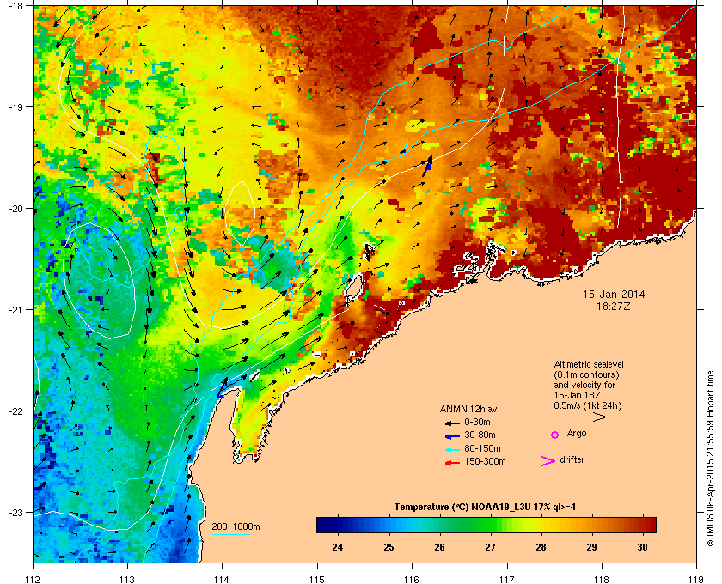The width and height of the screenshot is (722, 584).
Task: Click the '-19' latitude axis label
Action: point(15,107)
